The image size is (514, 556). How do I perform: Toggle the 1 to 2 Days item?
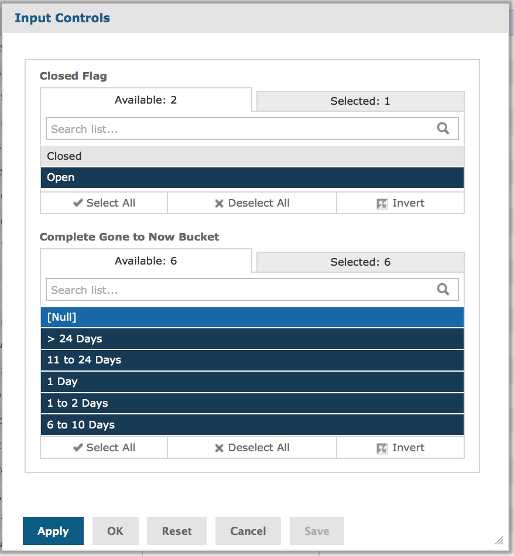(252, 403)
